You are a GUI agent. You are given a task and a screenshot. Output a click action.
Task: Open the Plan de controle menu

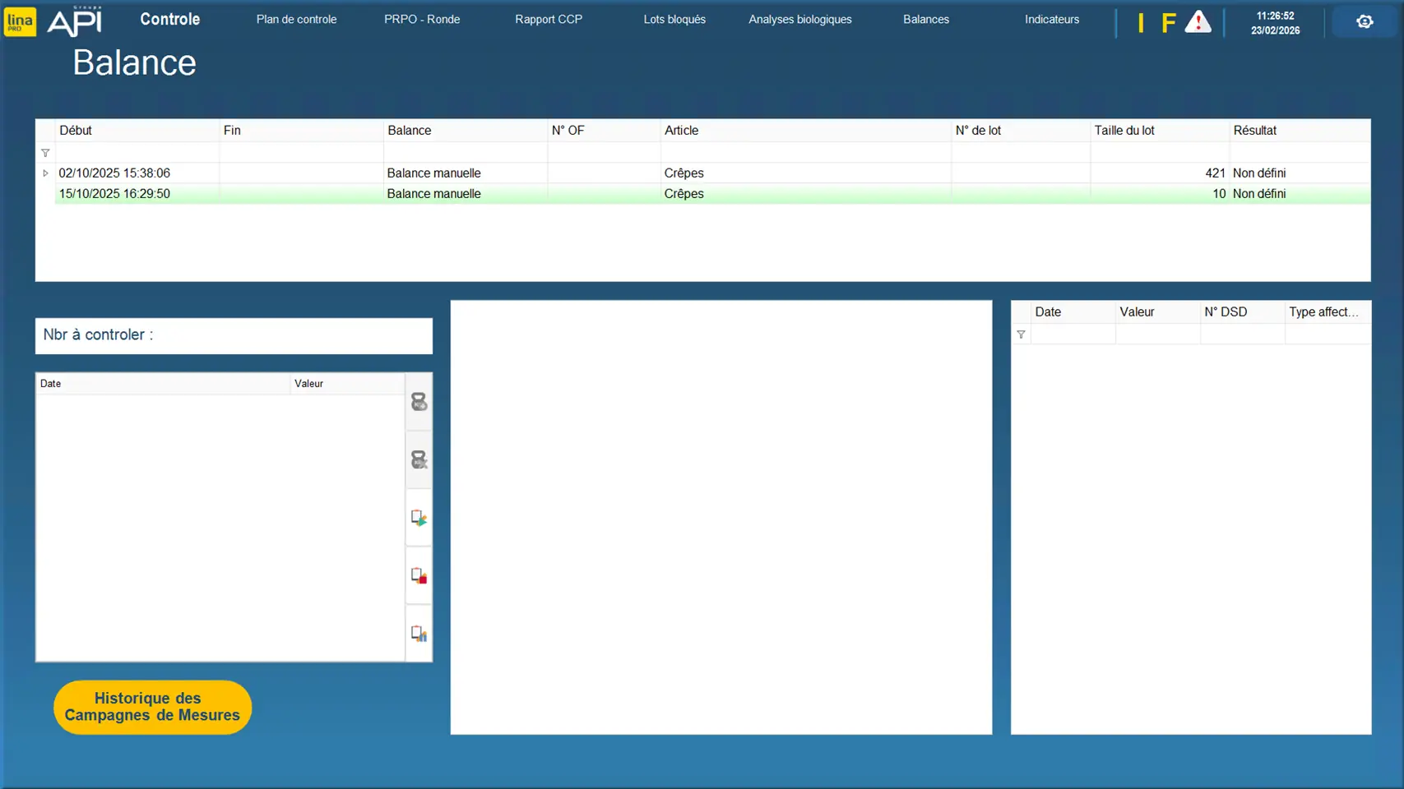[x=296, y=20]
